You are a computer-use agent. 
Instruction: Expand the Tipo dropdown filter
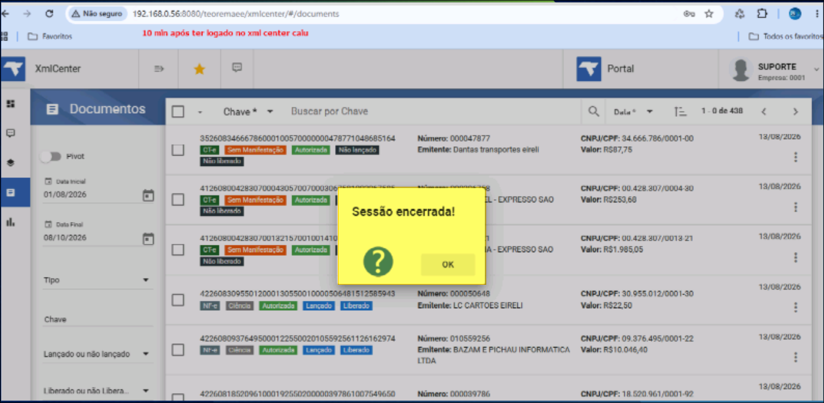[98, 280]
